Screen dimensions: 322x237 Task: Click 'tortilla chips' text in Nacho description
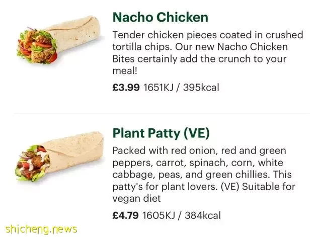pos(142,47)
